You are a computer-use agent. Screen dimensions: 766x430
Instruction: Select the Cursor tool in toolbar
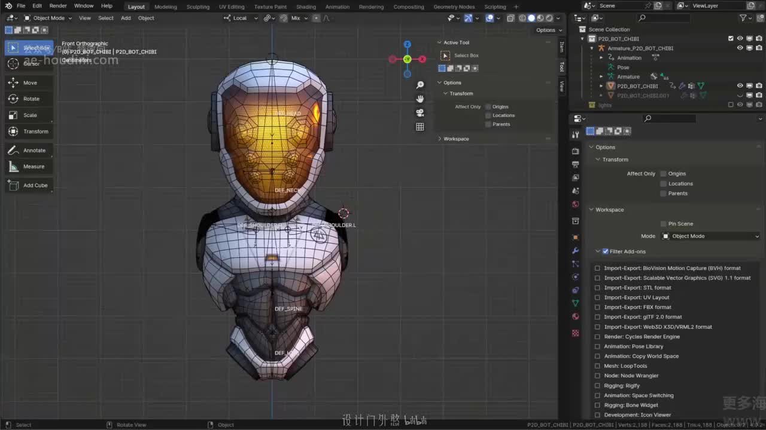pyautogui.click(x=29, y=64)
